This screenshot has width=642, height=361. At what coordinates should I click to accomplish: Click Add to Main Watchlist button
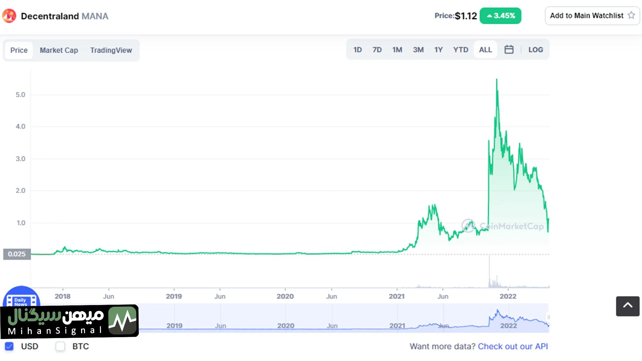(592, 16)
